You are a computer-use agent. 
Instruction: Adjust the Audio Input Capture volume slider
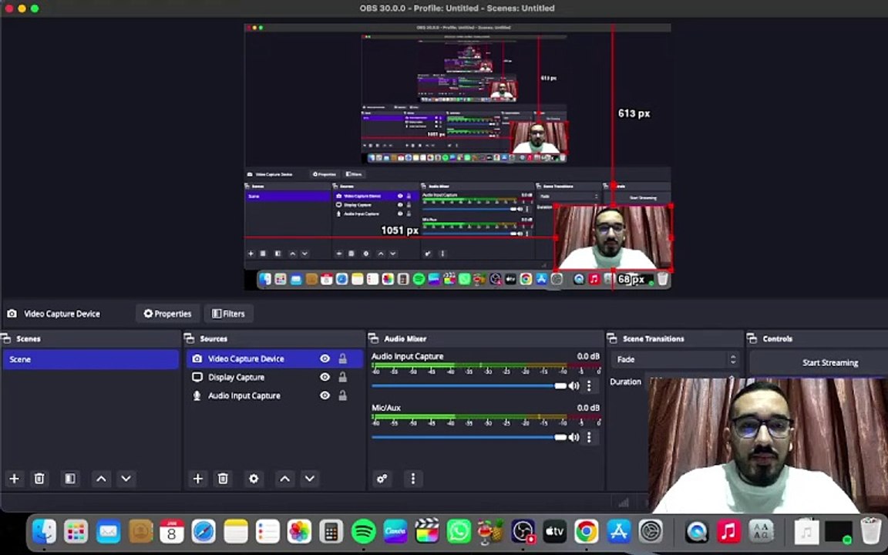469,385
